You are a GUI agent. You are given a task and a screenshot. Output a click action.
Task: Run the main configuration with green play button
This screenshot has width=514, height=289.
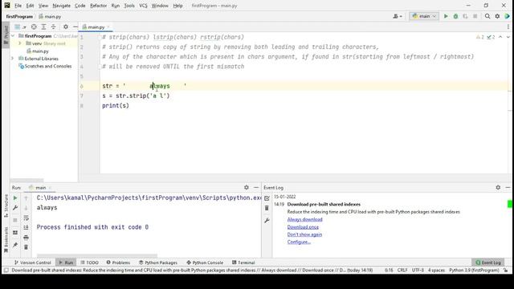pyautogui.click(x=446, y=16)
